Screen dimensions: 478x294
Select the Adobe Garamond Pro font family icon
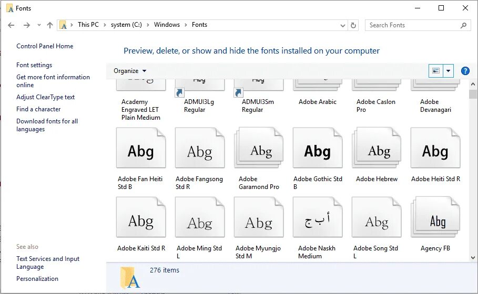(x=259, y=148)
